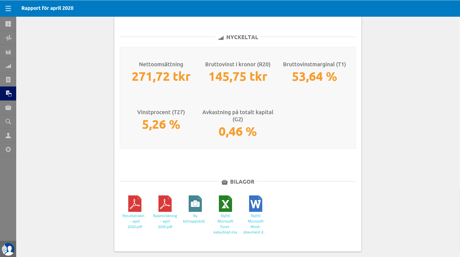Click Bruttovinstmarginal value 53,64 %

pyautogui.click(x=314, y=77)
